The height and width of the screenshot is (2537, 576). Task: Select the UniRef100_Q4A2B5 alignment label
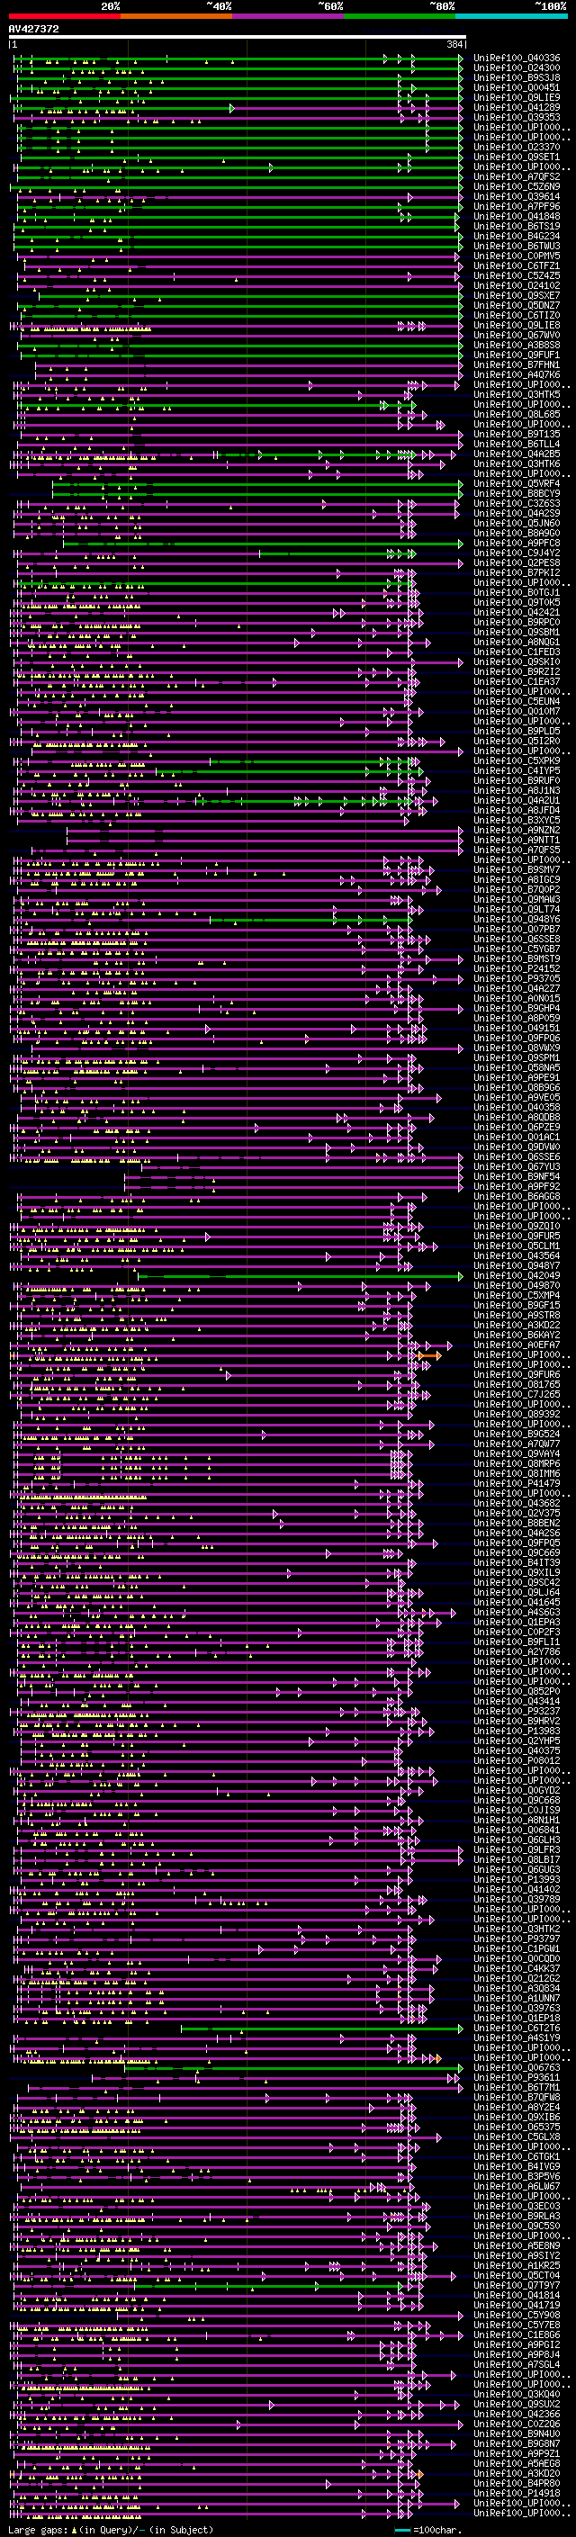pyautogui.click(x=517, y=455)
